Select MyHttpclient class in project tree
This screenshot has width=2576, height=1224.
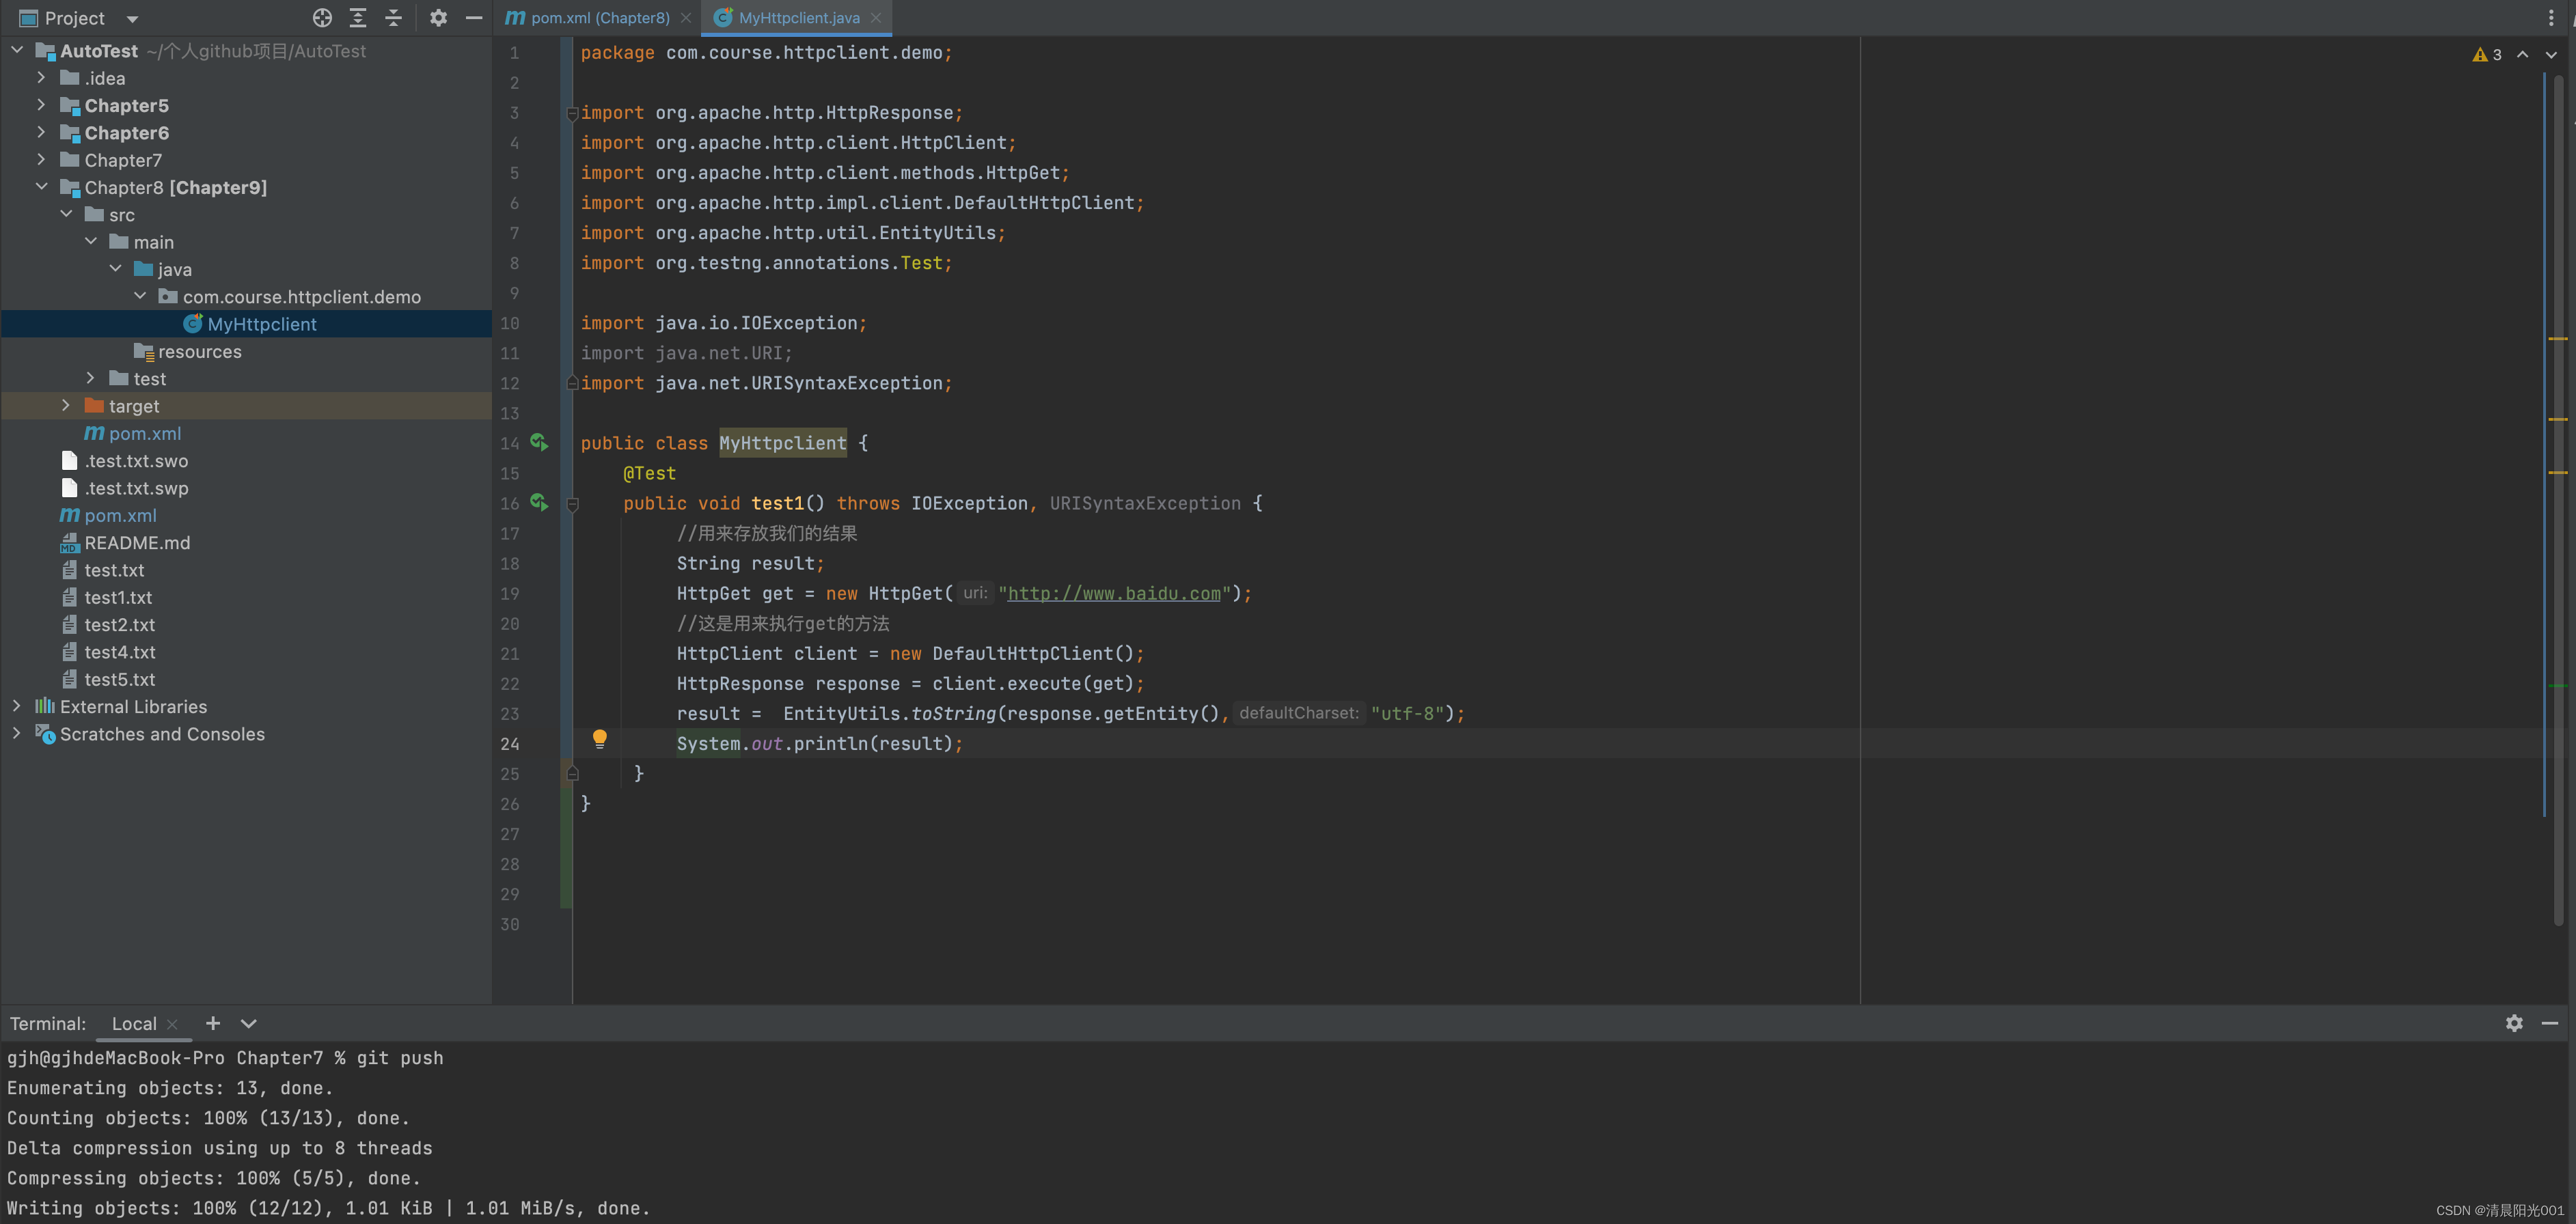pyautogui.click(x=246, y=324)
